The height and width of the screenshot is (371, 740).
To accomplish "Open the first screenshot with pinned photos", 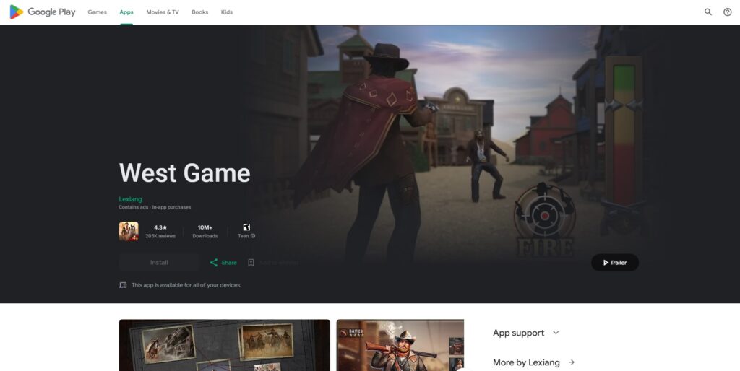I will (x=225, y=345).
